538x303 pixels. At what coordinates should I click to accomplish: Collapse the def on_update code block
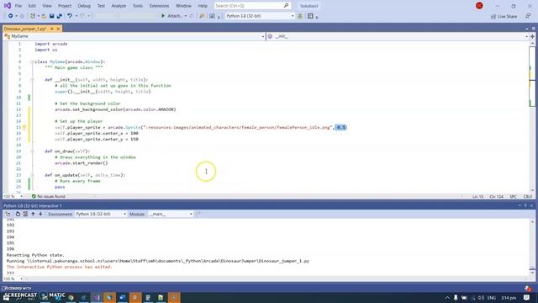point(32,175)
